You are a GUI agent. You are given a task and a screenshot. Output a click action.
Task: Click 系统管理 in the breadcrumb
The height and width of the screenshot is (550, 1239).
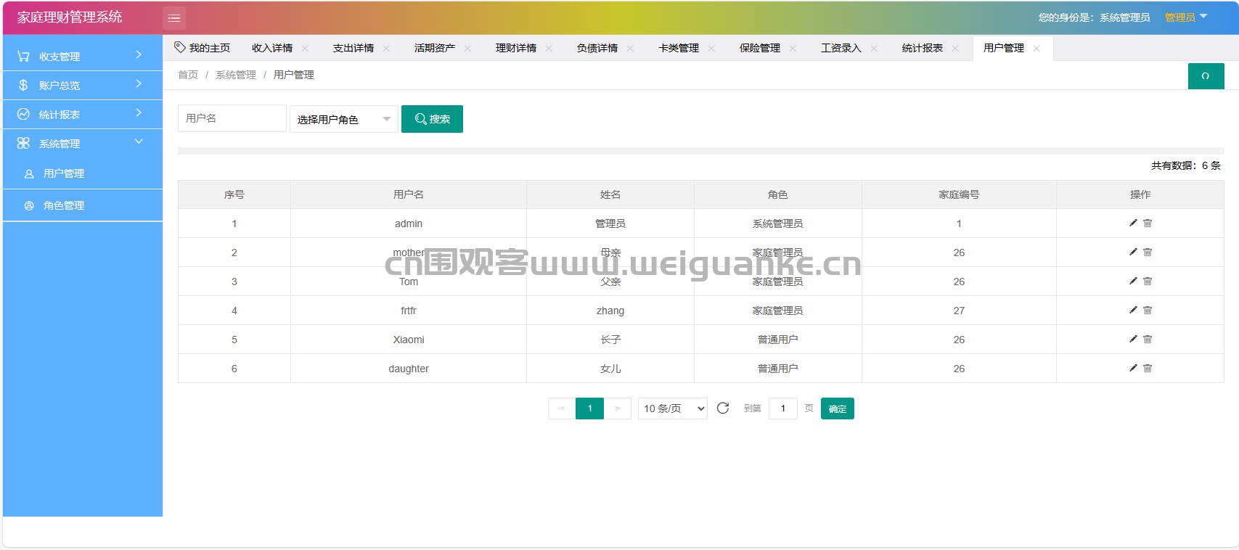click(x=236, y=75)
